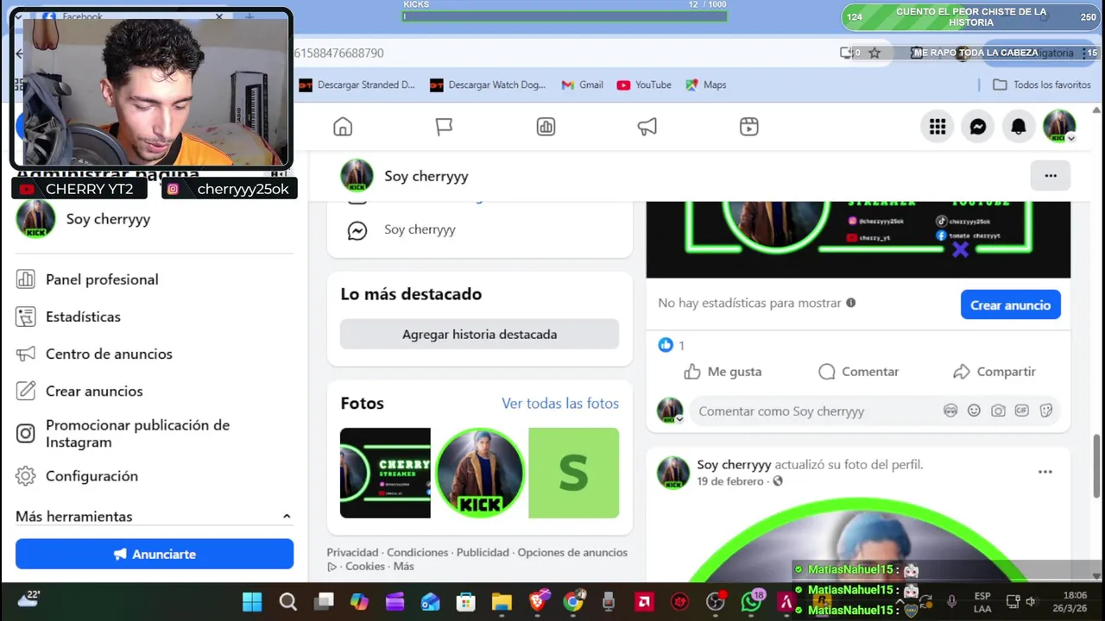Screen dimensions: 1105x621
Task: Open the Cherry Streamer banner photo thumbnail
Action: (x=385, y=473)
